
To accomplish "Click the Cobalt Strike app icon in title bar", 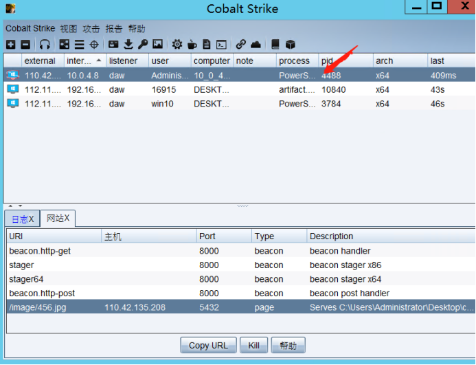I will click(x=10, y=8).
